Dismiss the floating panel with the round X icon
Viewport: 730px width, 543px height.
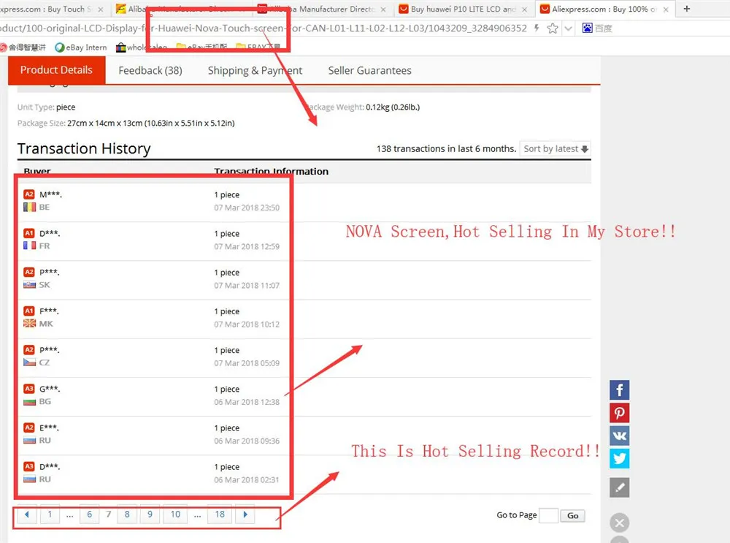coord(619,523)
